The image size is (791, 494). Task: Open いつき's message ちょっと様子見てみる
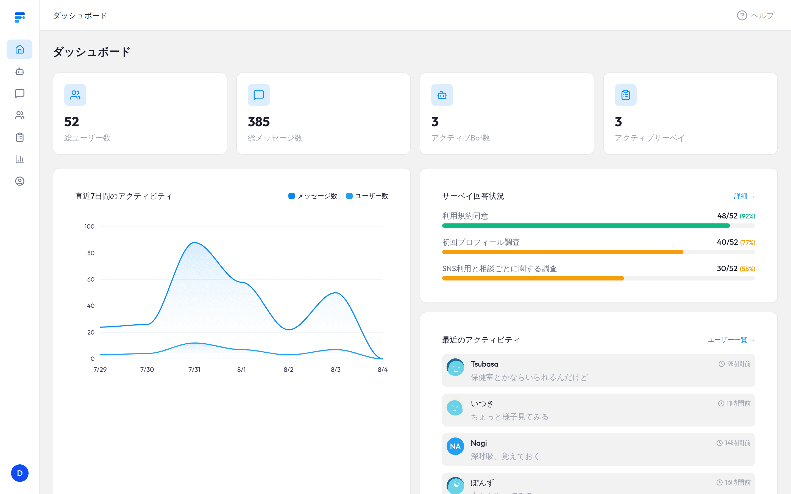(x=509, y=417)
